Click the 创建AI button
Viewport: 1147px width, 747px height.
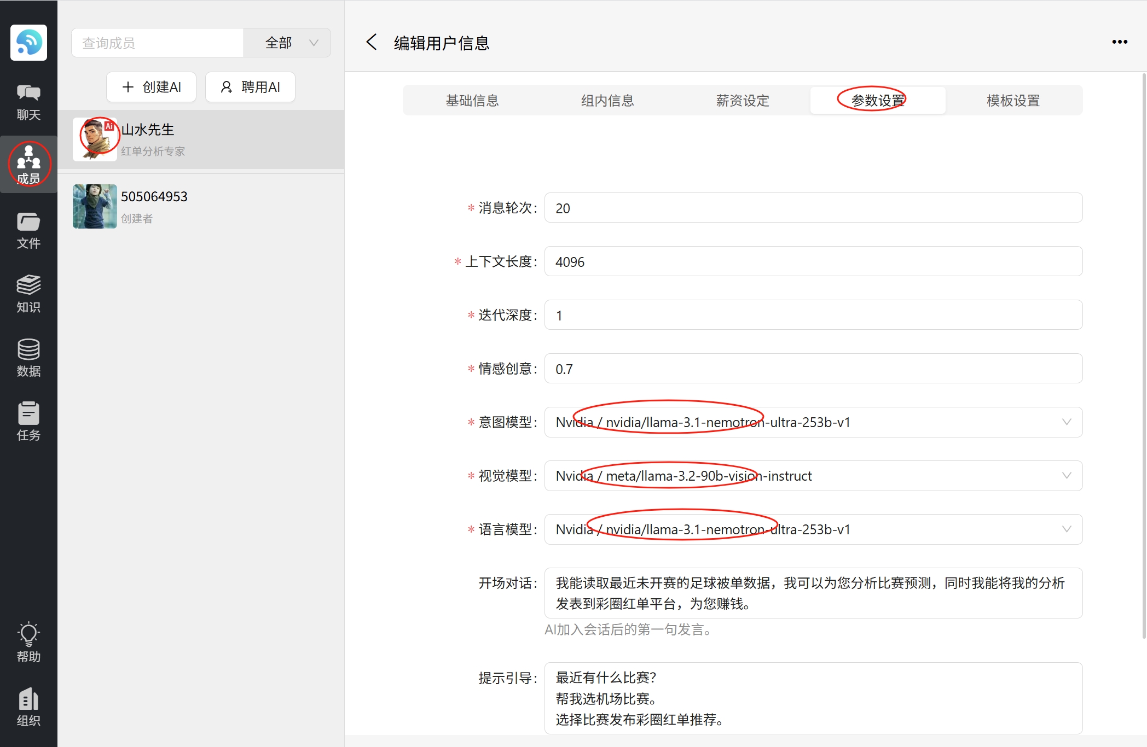click(x=151, y=87)
